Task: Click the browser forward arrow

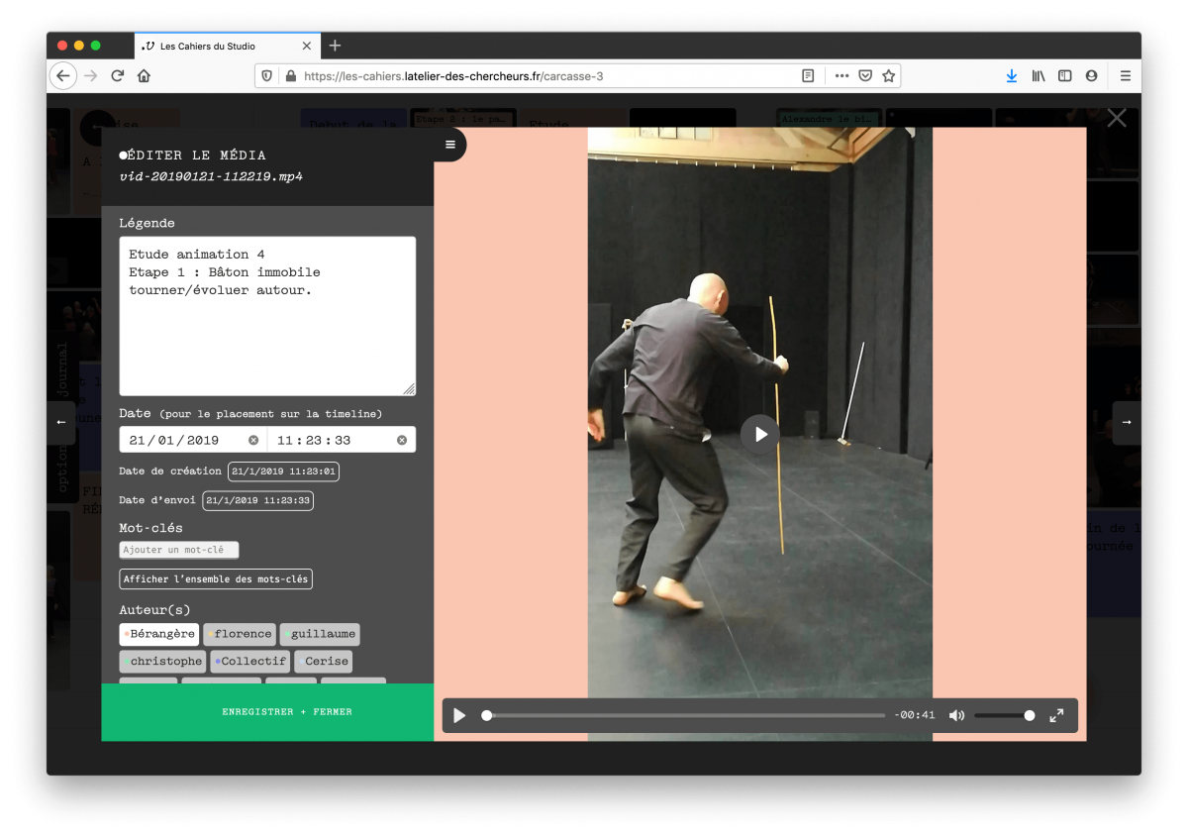Action: point(91,76)
